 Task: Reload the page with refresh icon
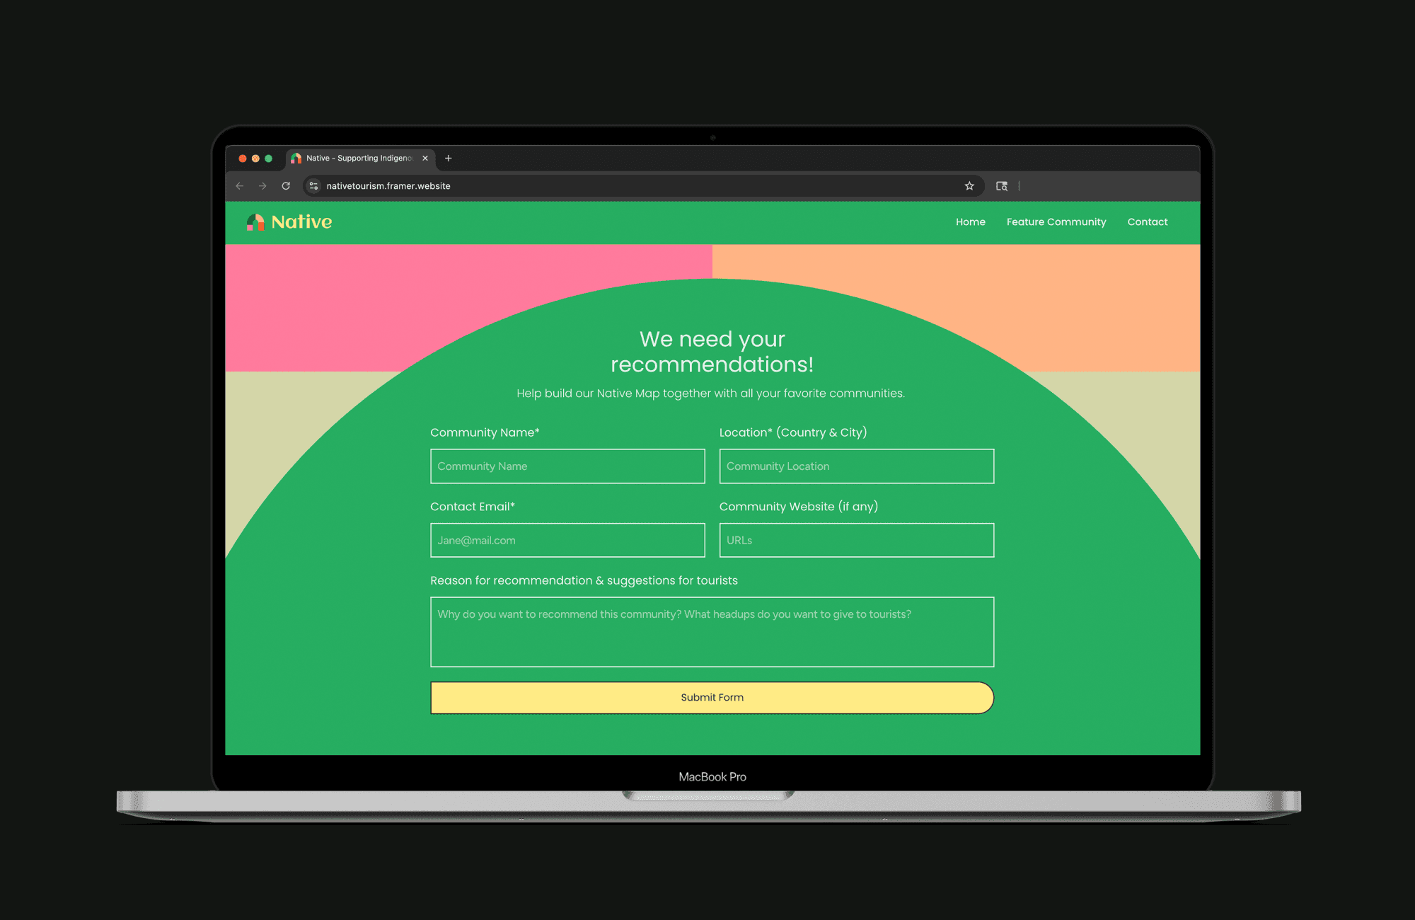coord(286,186)
